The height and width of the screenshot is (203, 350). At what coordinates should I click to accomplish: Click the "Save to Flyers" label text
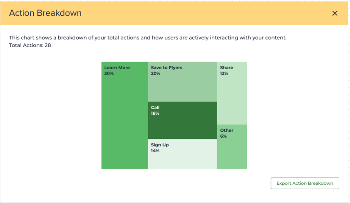(x=166, y=68)
